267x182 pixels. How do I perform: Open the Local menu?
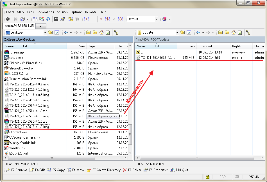click(10, 12)
